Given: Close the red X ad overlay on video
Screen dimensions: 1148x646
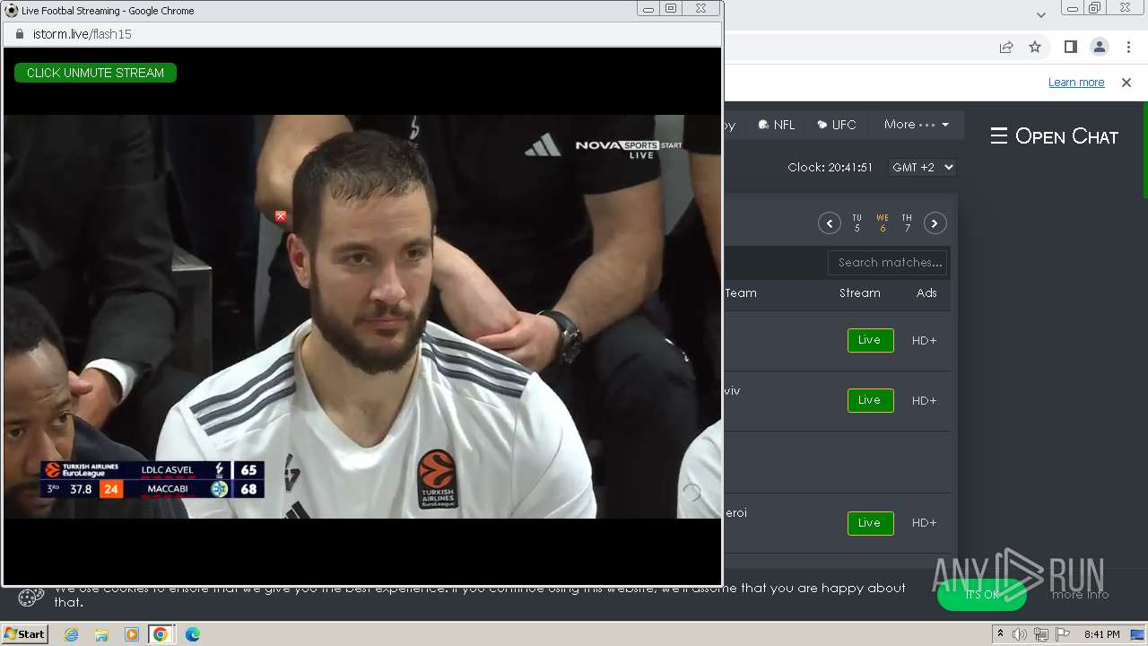Looking at the screenshot, I should pyautogui.click(x=281, y=216).
